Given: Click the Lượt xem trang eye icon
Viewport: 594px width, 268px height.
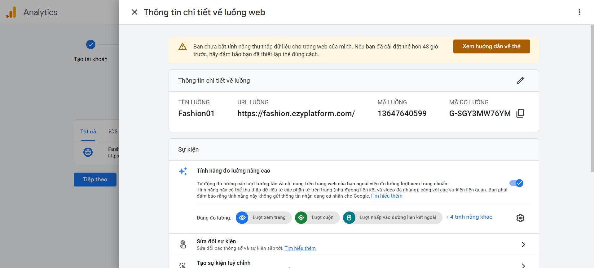Looking at the screenshot, I should click(242, 218).
